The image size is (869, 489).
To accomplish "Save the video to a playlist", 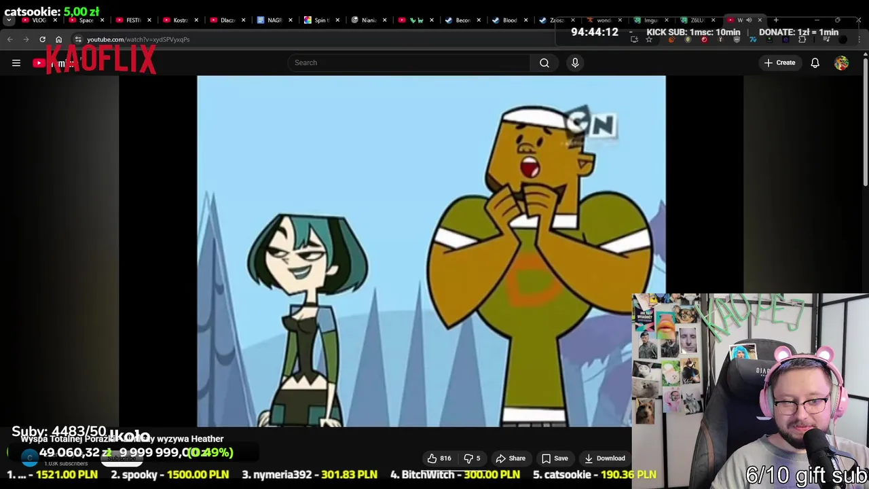I will point(554,458).
